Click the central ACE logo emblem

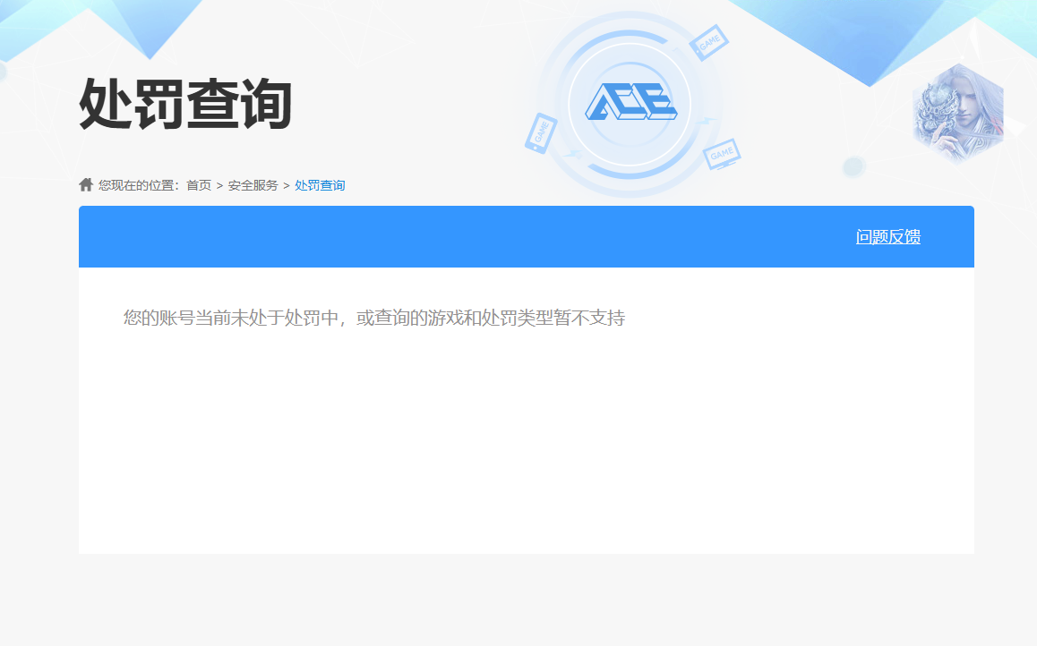pos(630,102)
